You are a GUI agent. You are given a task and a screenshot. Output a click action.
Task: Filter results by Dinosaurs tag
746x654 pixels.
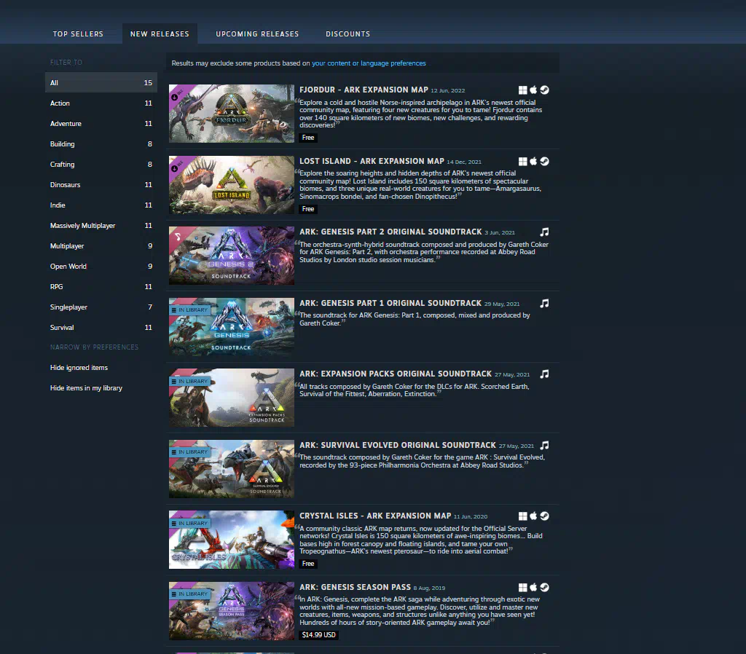(101, 185)
